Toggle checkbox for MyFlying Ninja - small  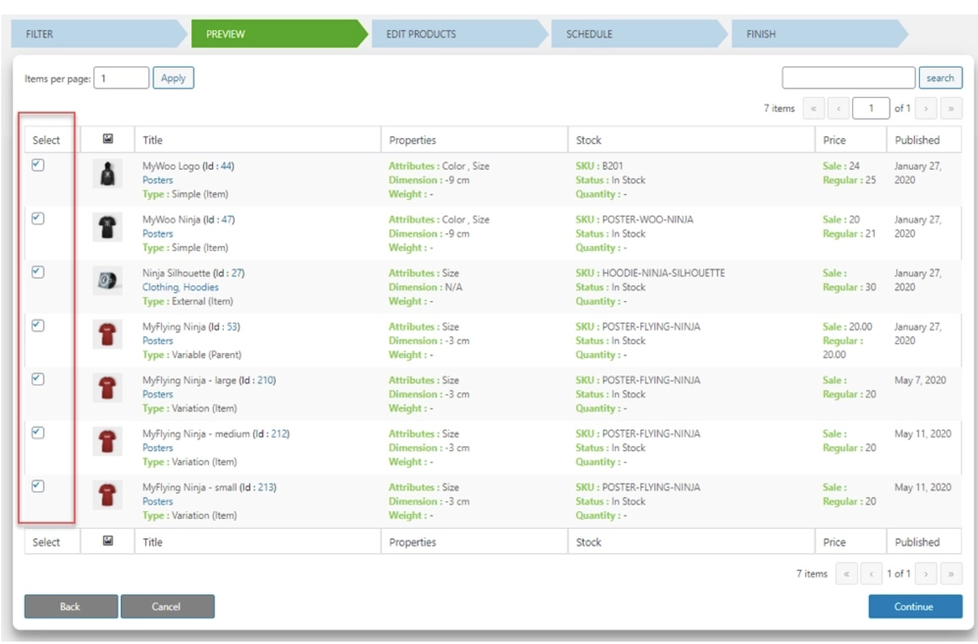tap(38, 487)
